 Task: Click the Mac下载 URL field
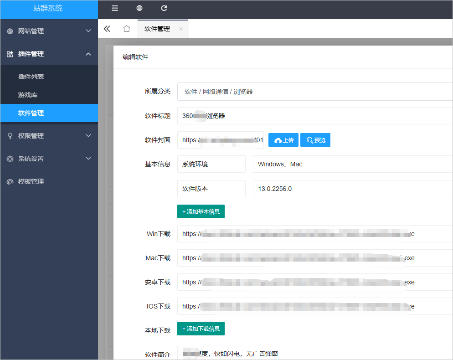click(315, 258)
